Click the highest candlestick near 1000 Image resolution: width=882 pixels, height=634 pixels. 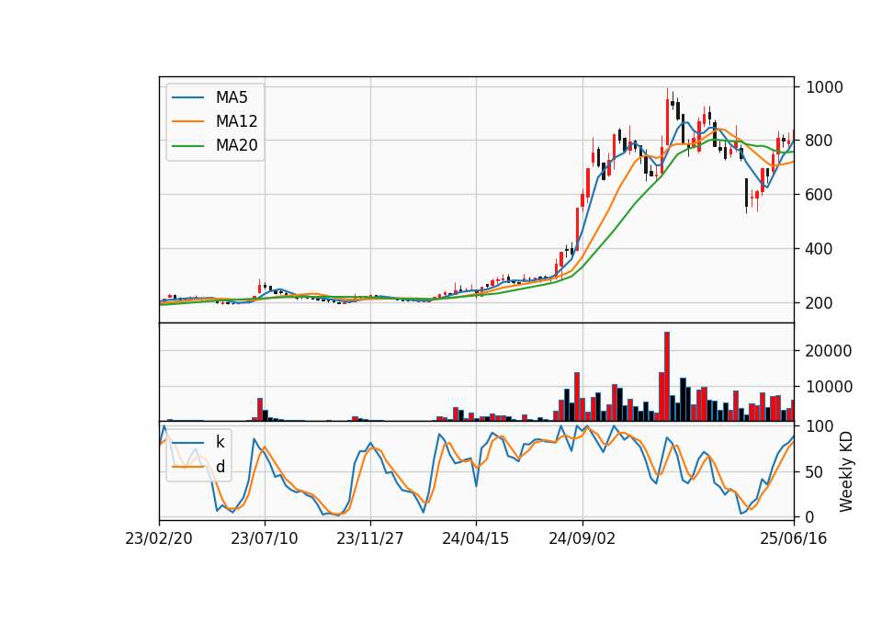pyautogui.click(x=668, y=119)
